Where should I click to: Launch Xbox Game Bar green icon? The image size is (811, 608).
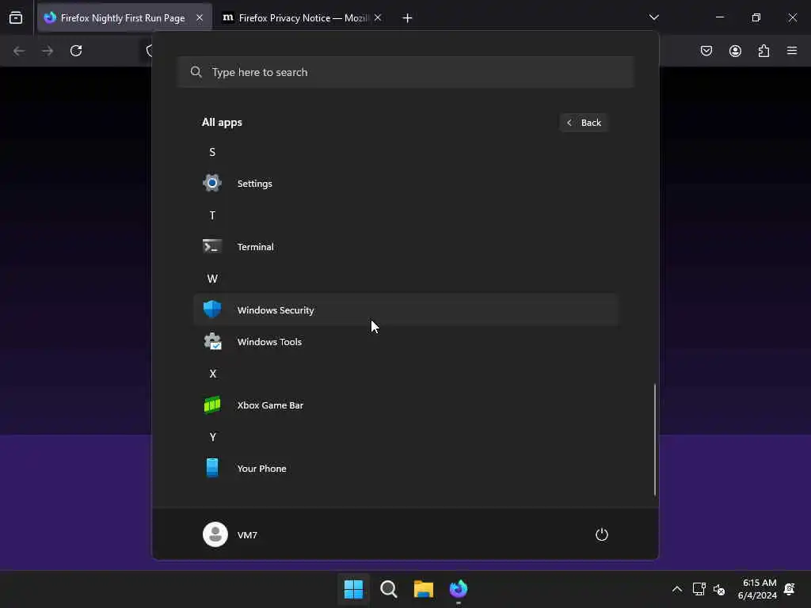(212, 405)
